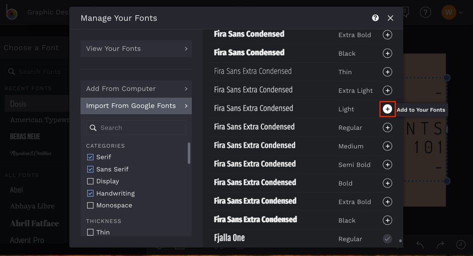Select Import From Google Fonts tab
The height and width of the screenshot is (256, 473).
[136, 106]
